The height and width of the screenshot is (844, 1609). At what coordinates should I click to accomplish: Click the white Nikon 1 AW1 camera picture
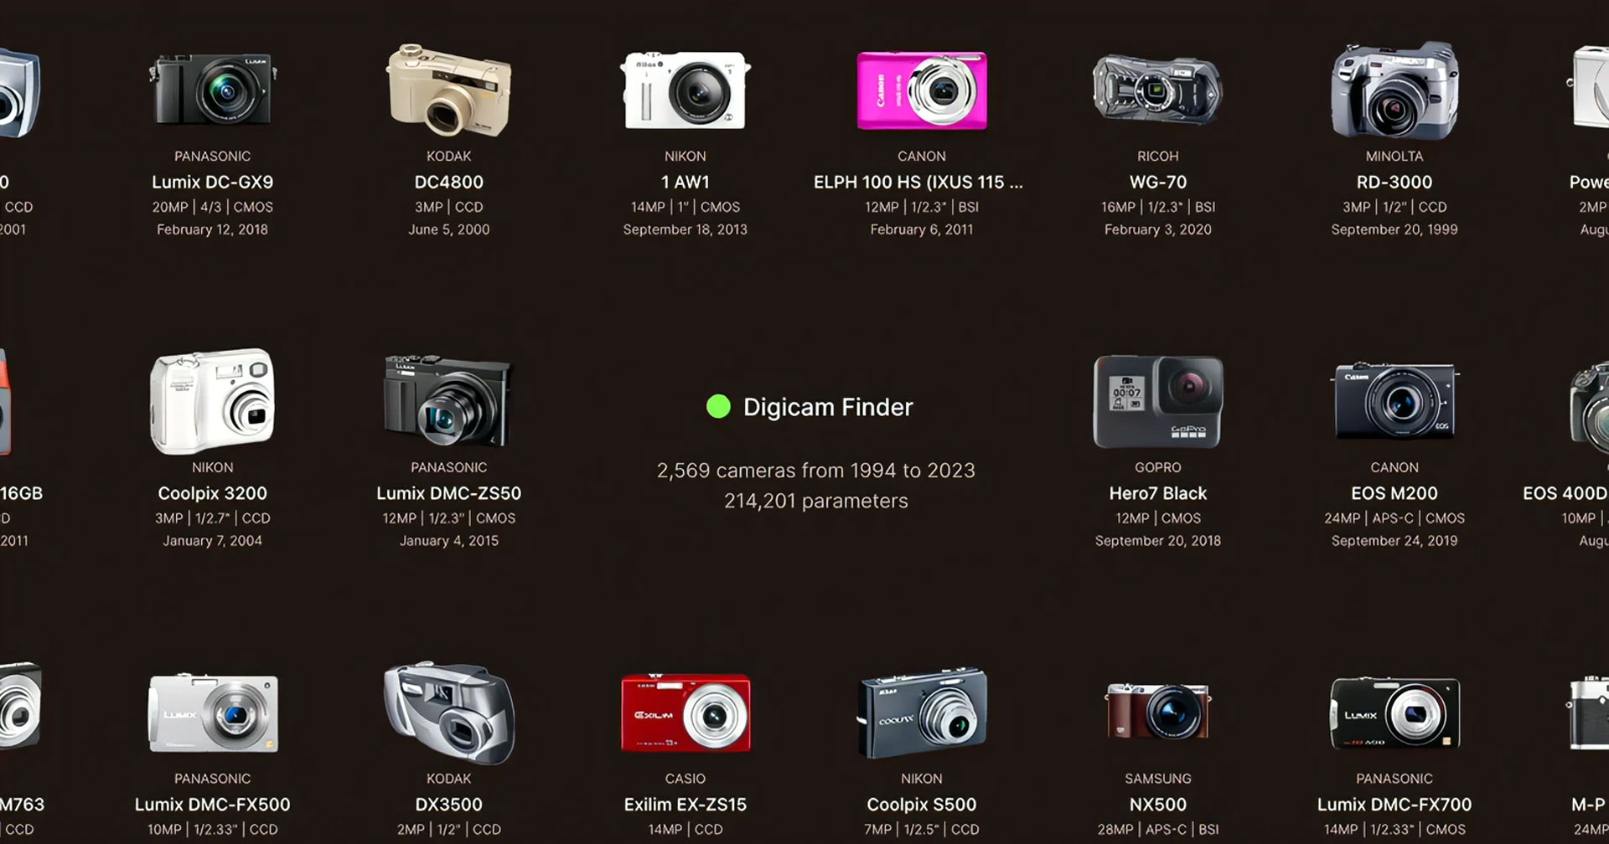click(x=686, y=90)
